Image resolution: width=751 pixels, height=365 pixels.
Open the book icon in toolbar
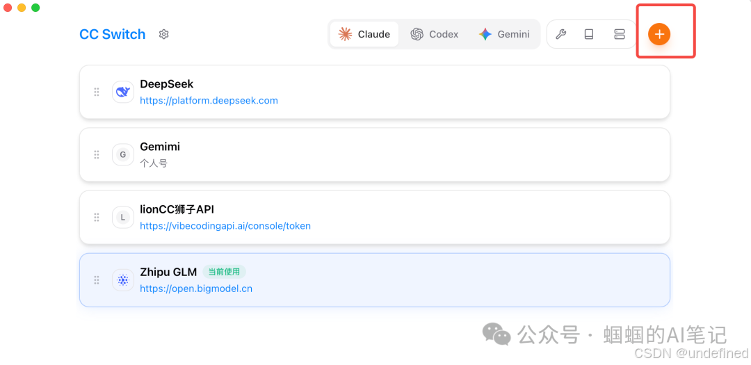[589, 34]
